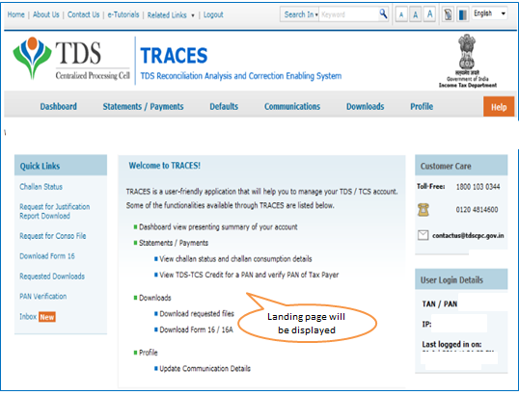Open the Dashboard menu
Screen dimensions: 519x395
coord(58,106)
